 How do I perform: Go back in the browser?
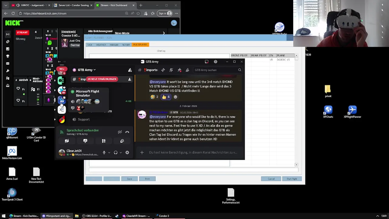point(6,13)
